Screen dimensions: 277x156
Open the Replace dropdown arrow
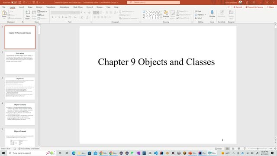pos(206,15)
